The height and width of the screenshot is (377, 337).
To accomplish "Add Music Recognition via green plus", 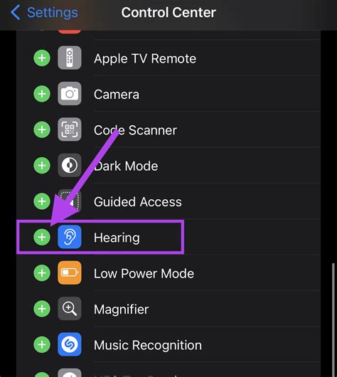I will (x=42, y=344).
